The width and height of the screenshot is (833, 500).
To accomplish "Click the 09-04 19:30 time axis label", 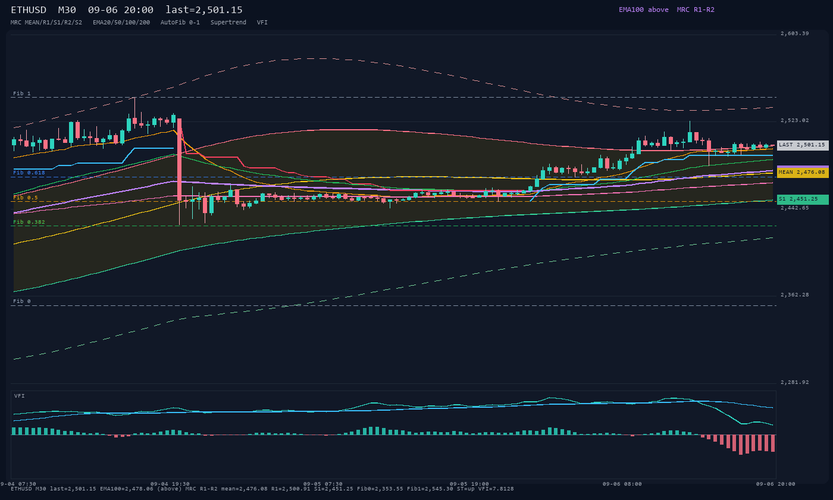I will click(x=170, y=484).
